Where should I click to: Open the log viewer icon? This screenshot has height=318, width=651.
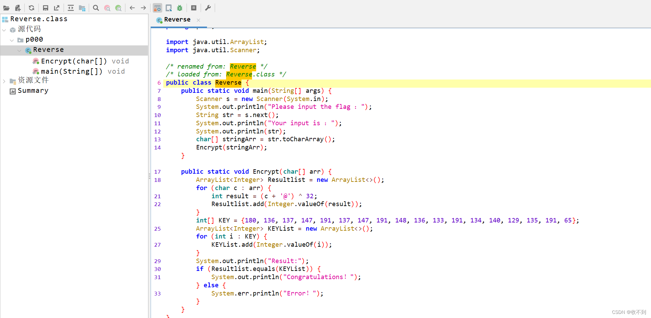(194, 8)
